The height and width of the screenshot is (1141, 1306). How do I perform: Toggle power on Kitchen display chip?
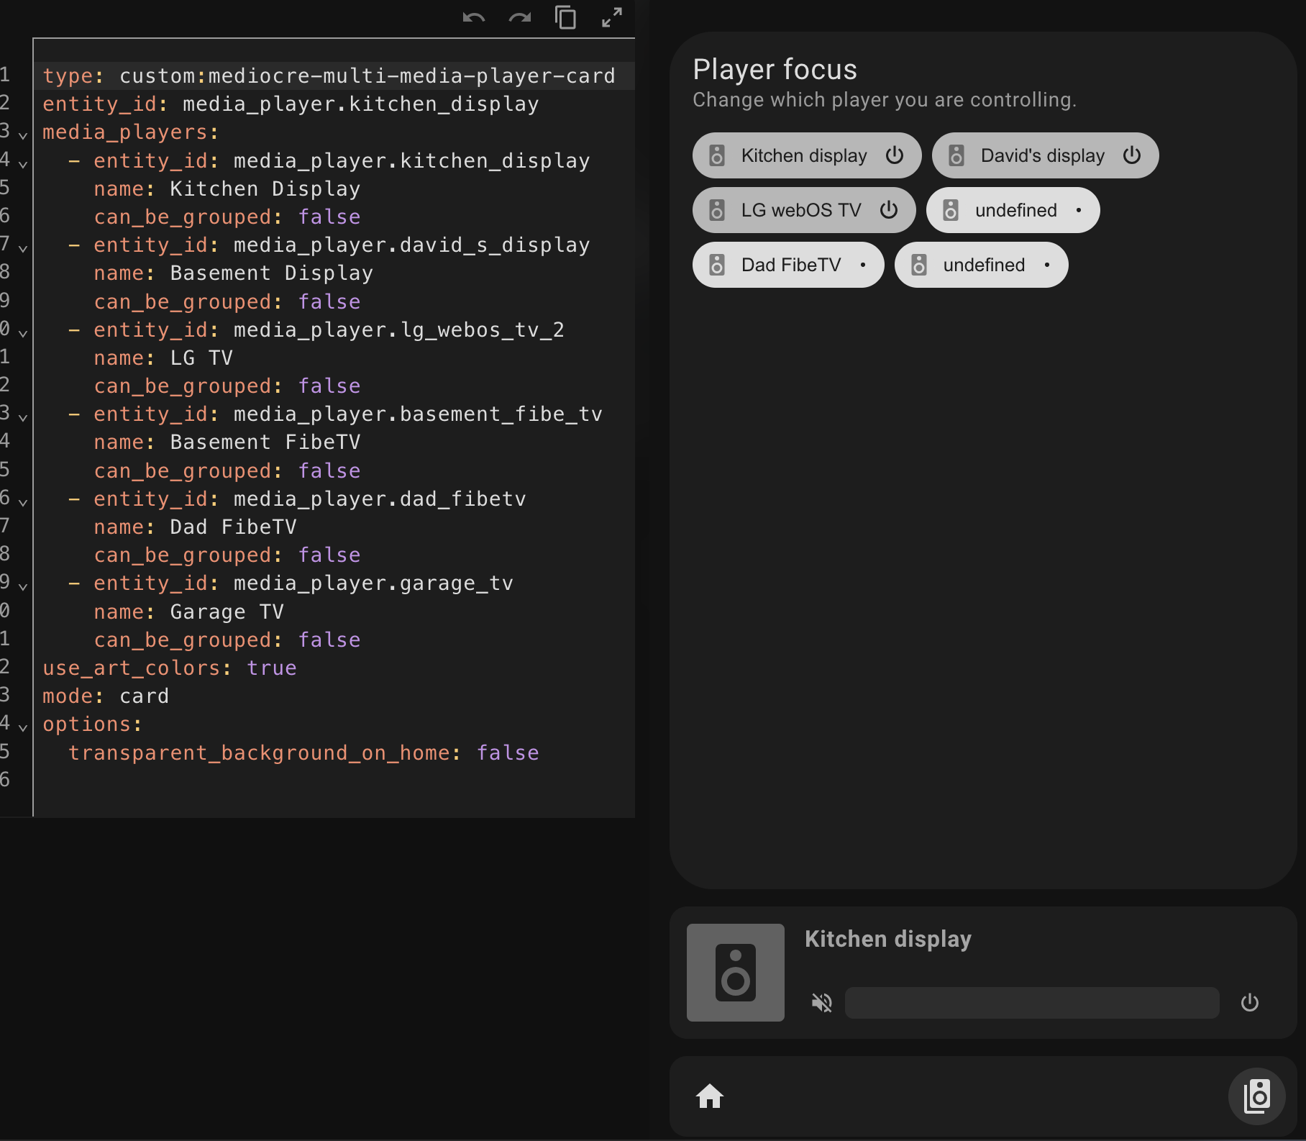click(x=894, y=155)
